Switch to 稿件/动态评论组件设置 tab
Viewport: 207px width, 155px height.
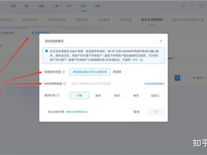(x=188, y=20)
